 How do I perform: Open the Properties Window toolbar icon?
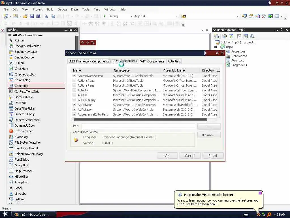pos(251,16)
